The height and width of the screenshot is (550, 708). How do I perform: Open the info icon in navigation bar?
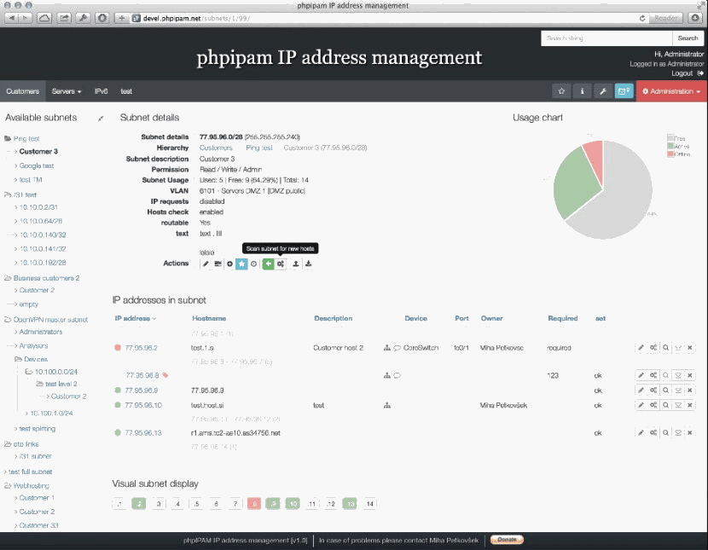tap(582, 91)
